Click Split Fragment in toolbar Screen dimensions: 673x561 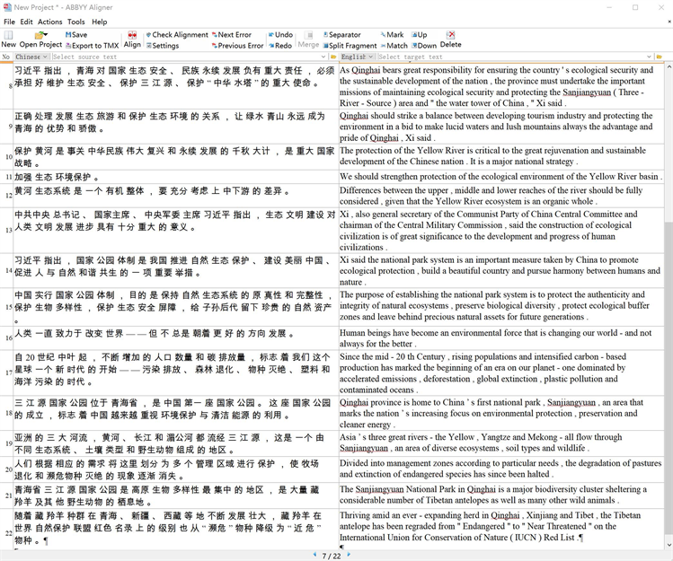[x=349, y=45]
